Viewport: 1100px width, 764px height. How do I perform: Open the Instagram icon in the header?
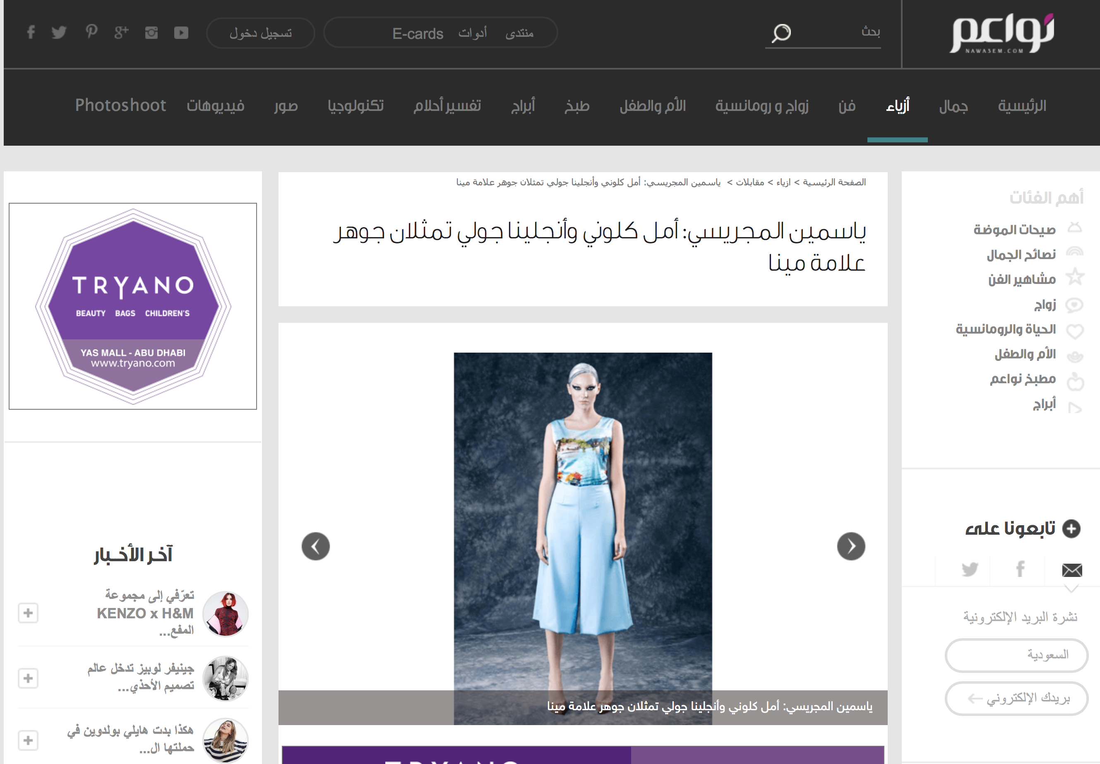(151, 33)
